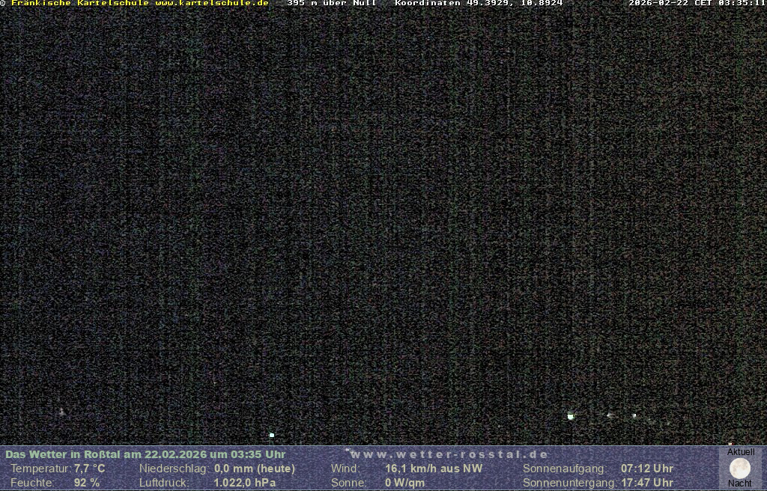Image resolution: width=767 pixels, height=491 pixels.
Task: Click the www.kartelschule.de link in header
Action: [x=211, y=4]
